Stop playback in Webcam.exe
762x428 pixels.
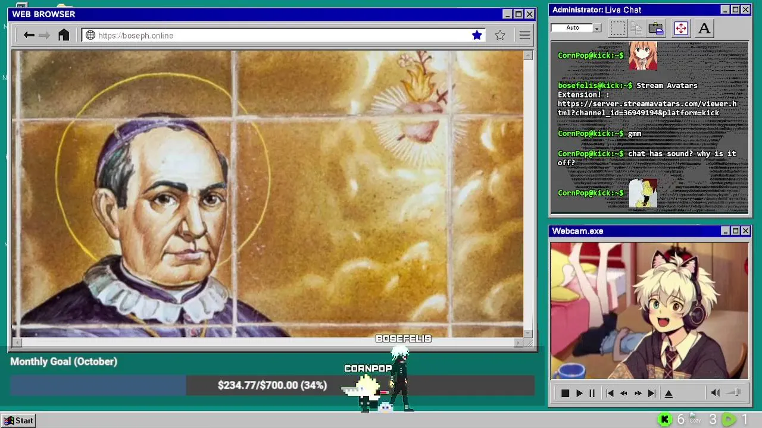pos(565,393)
